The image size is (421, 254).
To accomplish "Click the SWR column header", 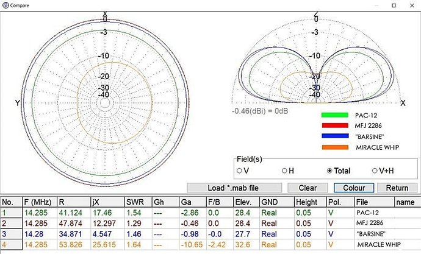I will 139,202.
